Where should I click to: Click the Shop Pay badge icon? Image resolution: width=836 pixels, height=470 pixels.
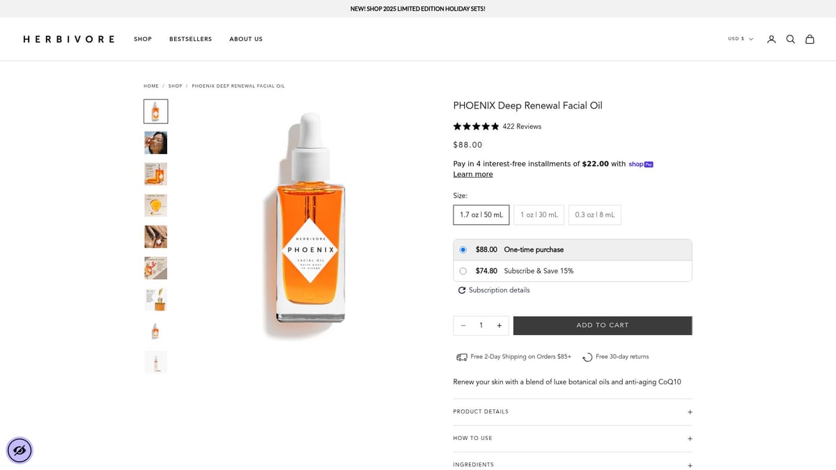[640, 164]
